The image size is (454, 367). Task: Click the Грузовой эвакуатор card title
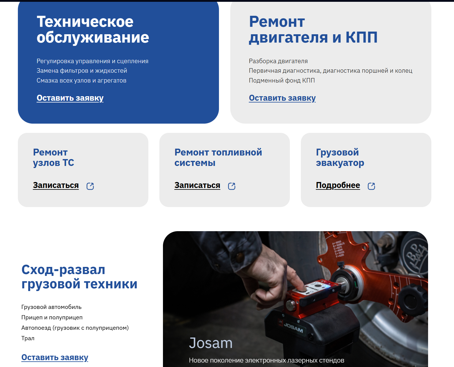pos(340,158)
